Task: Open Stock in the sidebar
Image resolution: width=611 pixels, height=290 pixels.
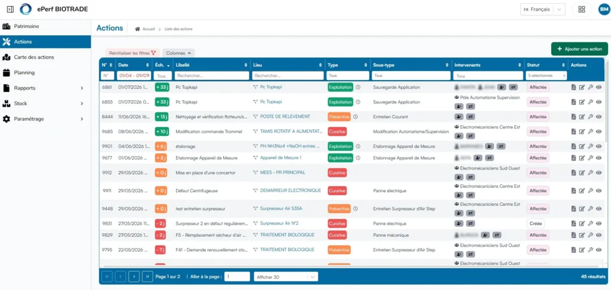Action: tap(45, 104)
